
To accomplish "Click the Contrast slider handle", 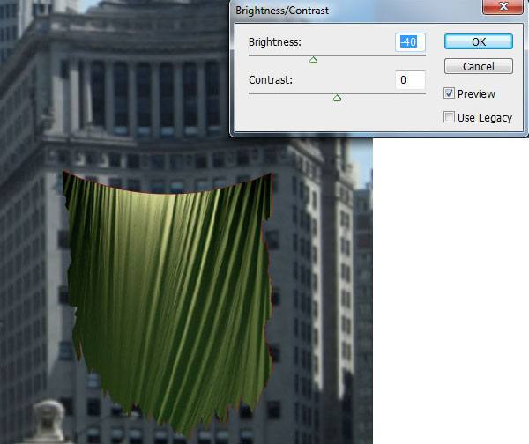I will [337, 98].
